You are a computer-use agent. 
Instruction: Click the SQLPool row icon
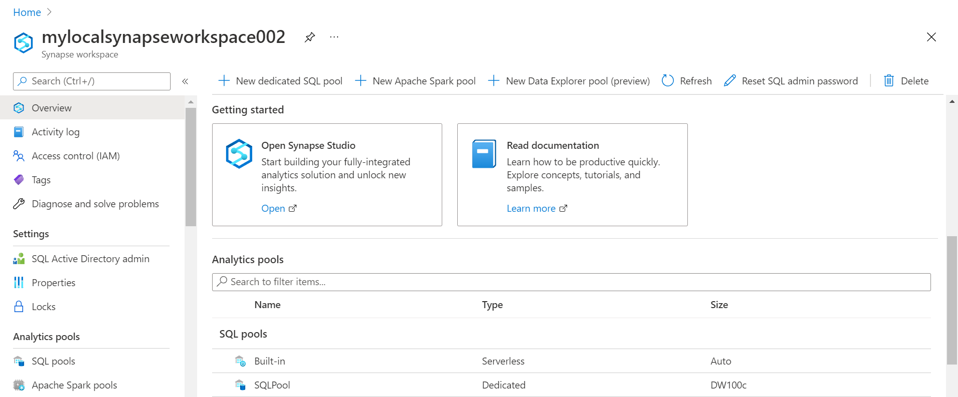pos(240,385)
